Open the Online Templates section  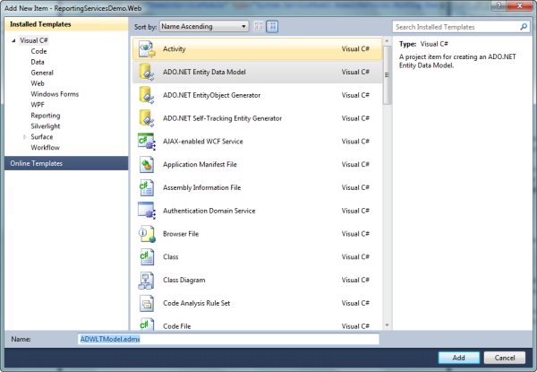(x=66, y=163)
